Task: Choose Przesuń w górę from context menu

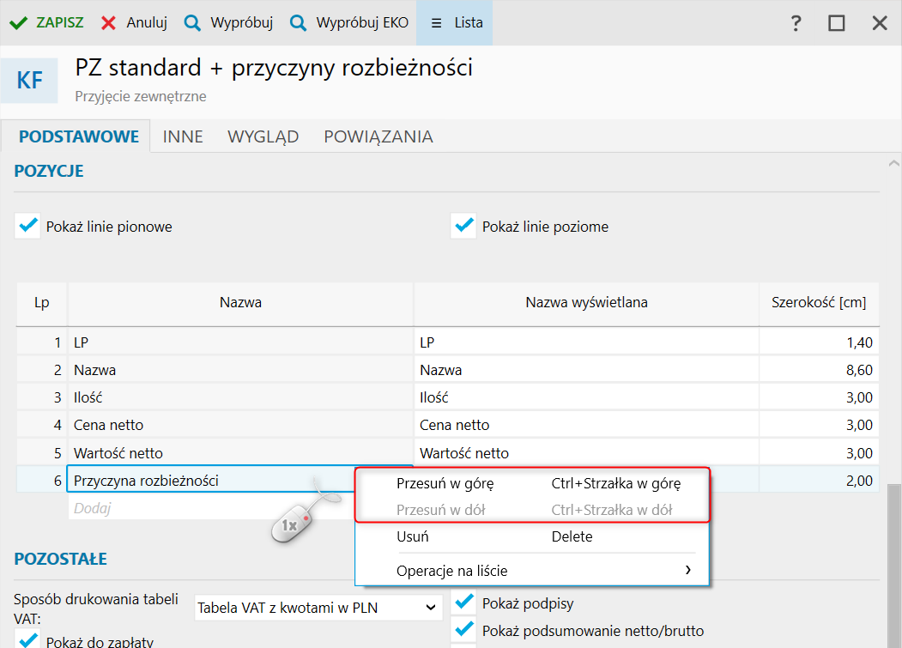Action: [x=531, y=483]
